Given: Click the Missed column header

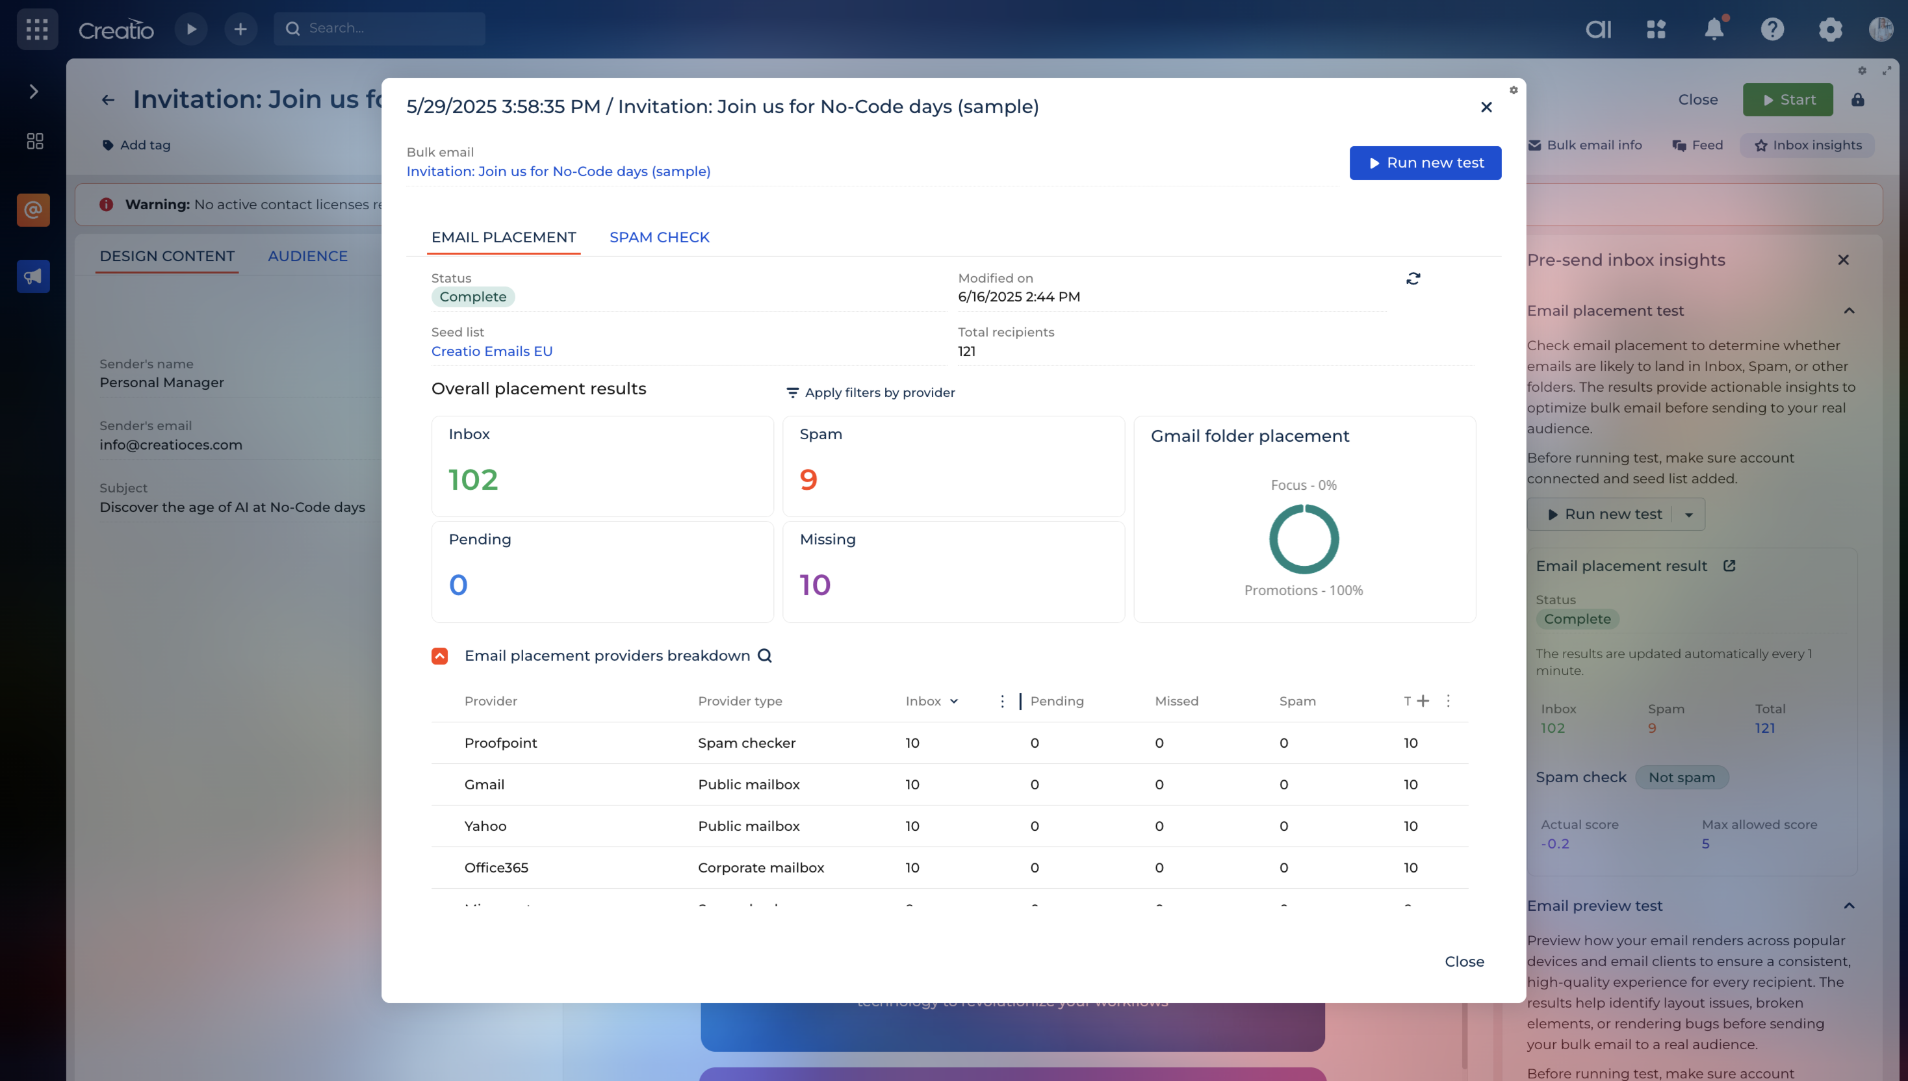Looking at the screenshot, I should pos(1176,701).
